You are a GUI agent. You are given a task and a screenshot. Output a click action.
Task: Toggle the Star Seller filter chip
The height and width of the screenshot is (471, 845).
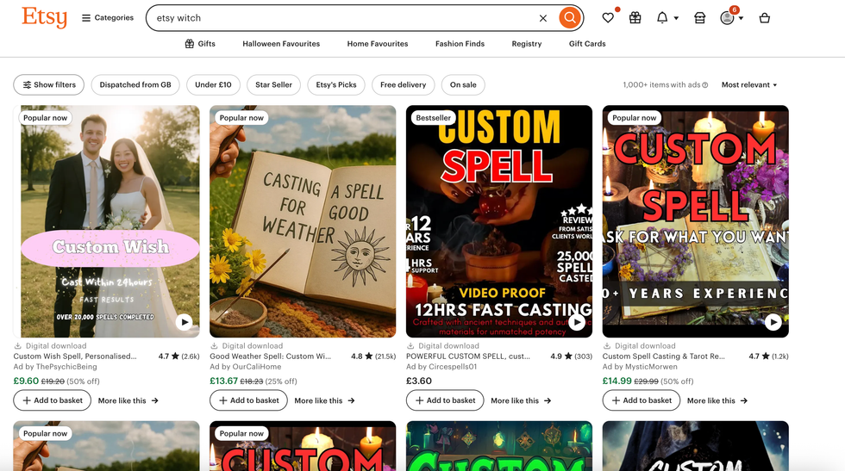tap(273, 85)
